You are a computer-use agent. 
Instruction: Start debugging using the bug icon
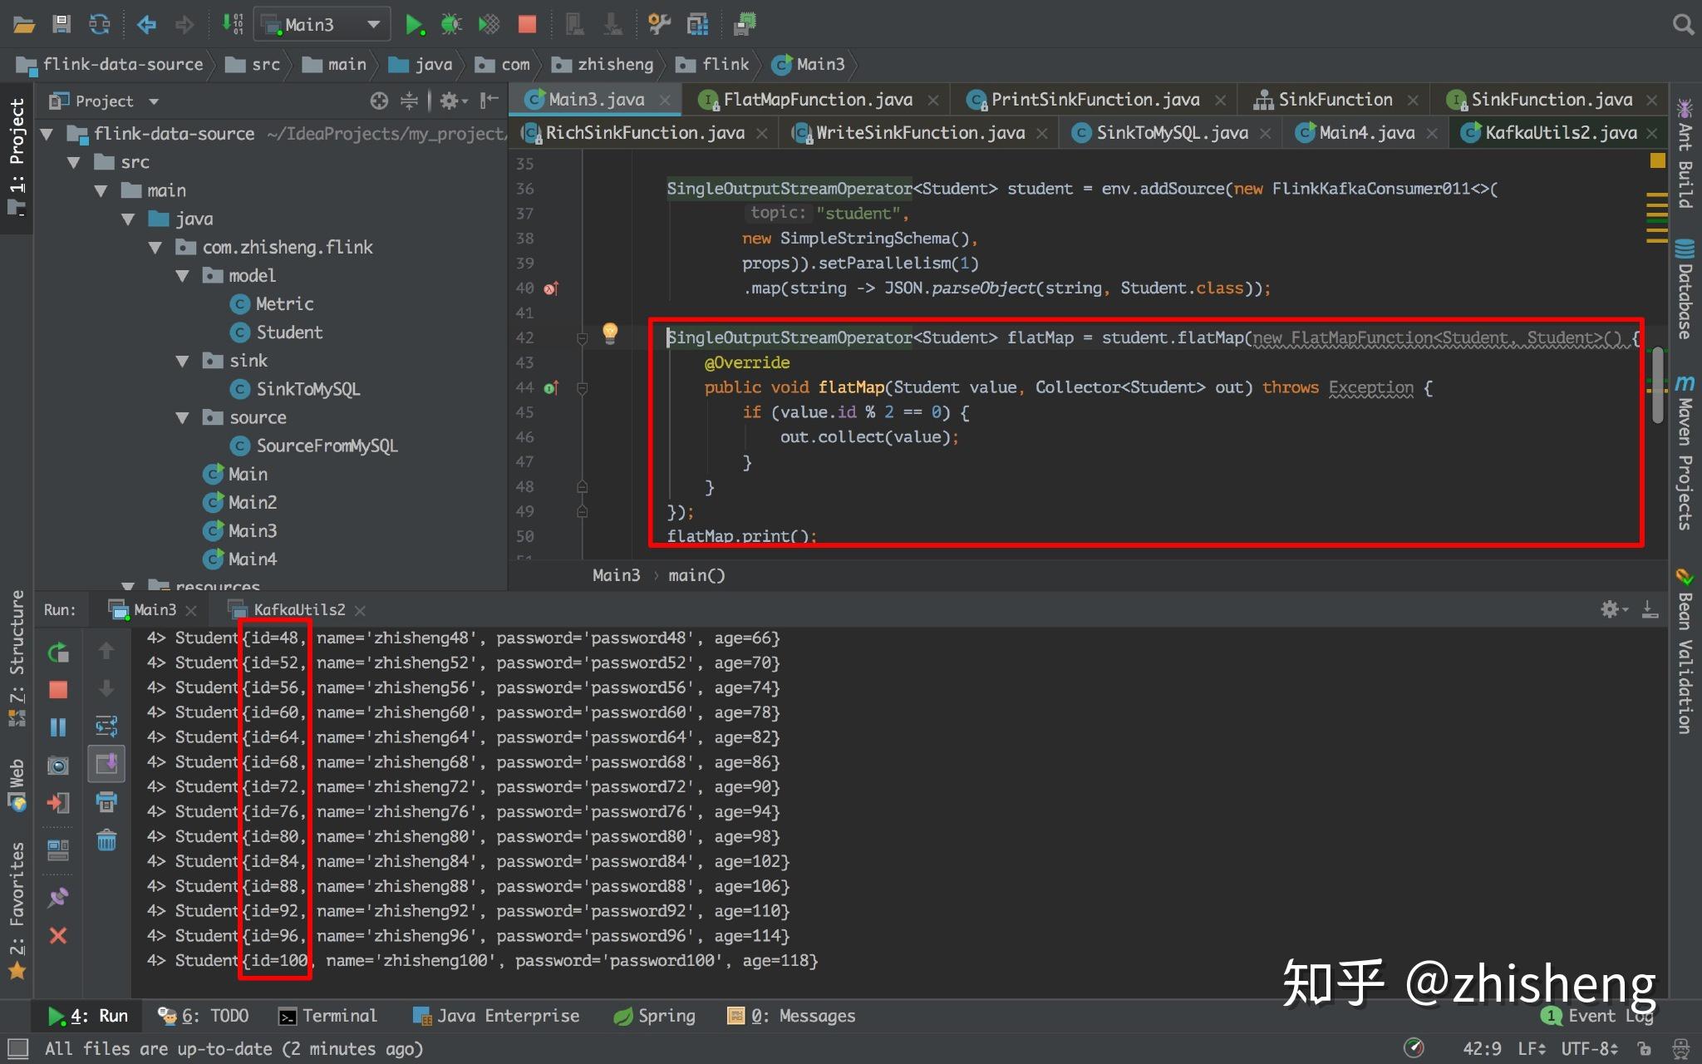451,24
